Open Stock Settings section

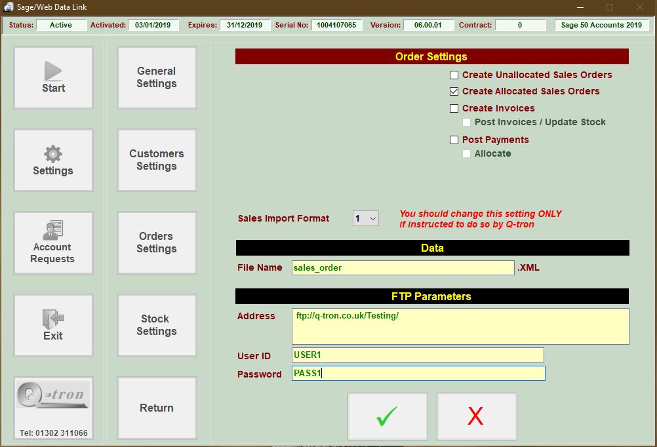(x=157, y=326)
